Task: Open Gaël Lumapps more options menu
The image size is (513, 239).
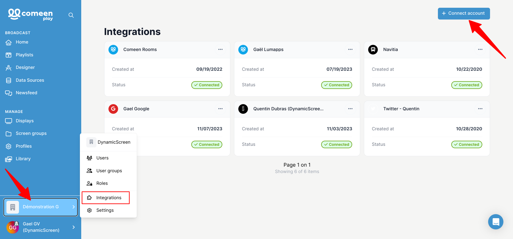Action: click(350, 49)
